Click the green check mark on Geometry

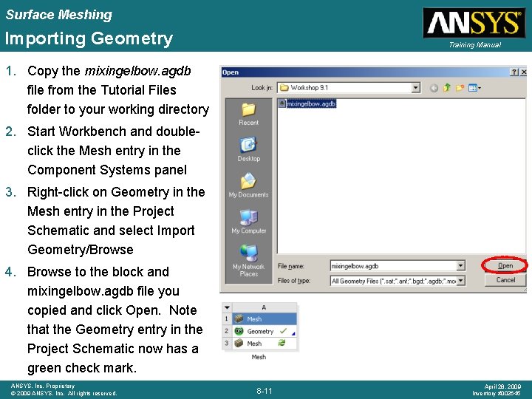(x=283, y=330)
